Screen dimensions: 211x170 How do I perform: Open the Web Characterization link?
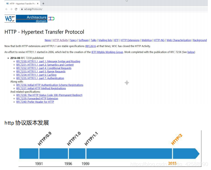pos(179,40)
